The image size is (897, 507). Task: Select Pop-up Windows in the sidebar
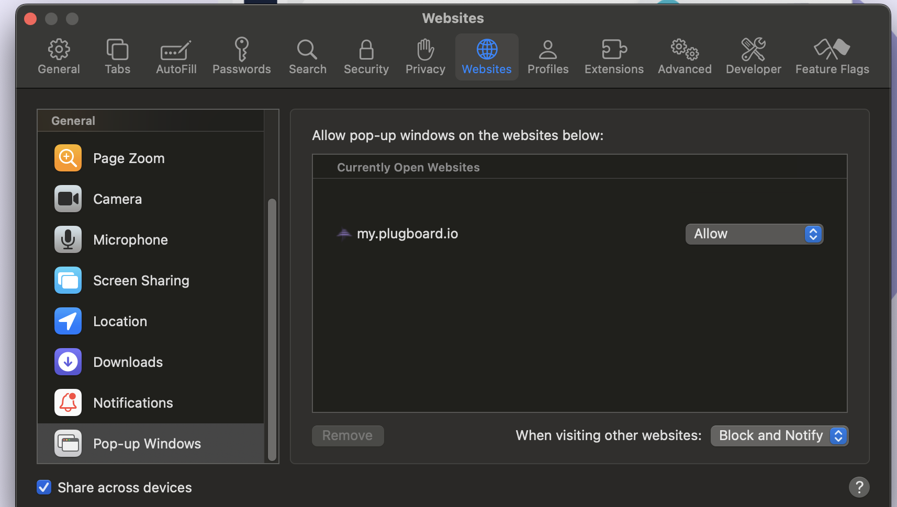click(147, 443)
